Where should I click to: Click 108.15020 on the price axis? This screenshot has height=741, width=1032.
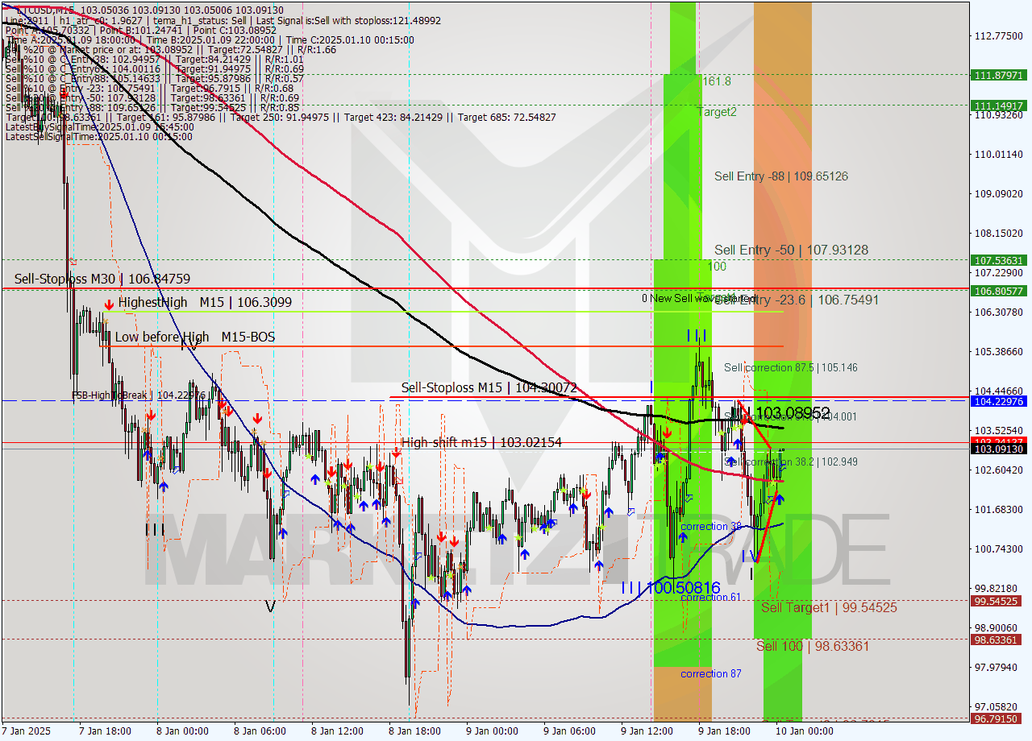point(1000,233)
